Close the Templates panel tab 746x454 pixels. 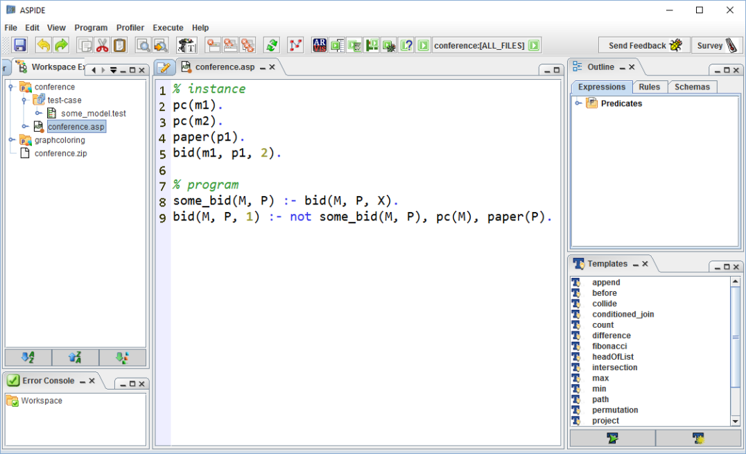(x=645, y=263)
